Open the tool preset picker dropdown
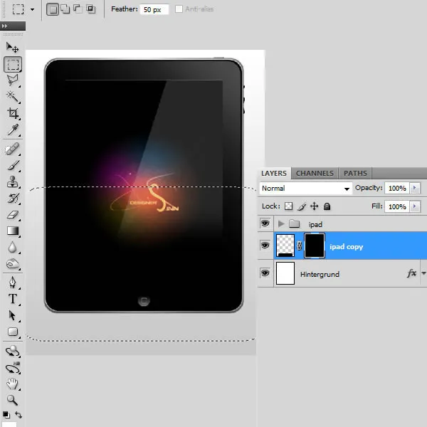Image resolution: width=427 pixels, height=427 pixels. [x=33, y=9]
